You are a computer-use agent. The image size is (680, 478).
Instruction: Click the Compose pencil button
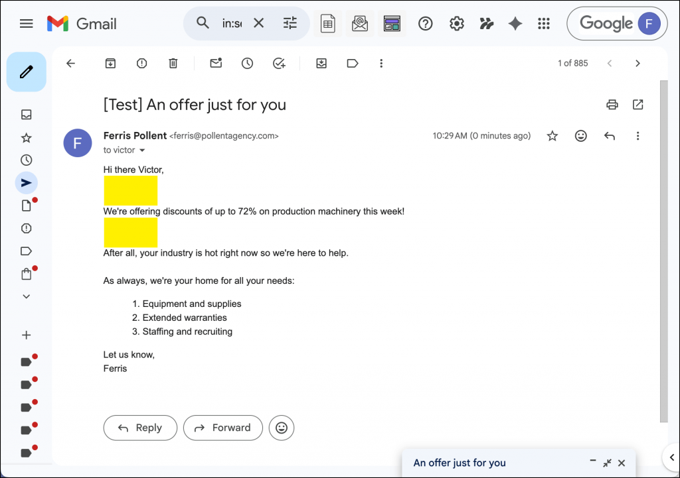coord(27,72)
